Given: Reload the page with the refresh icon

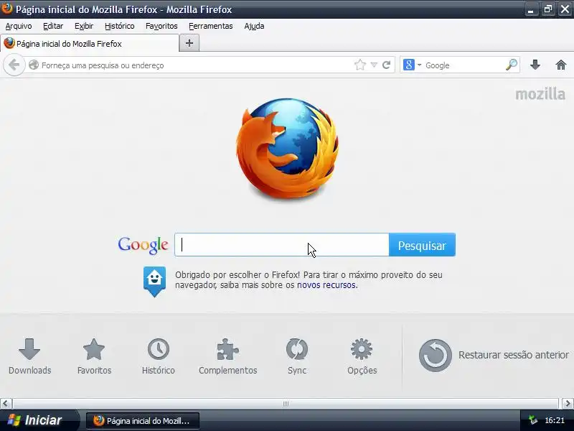Looking at the screenshot, I should pos(386,65).
